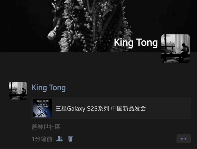Tap the white King Tong name on the cover

tap(136, 42)
